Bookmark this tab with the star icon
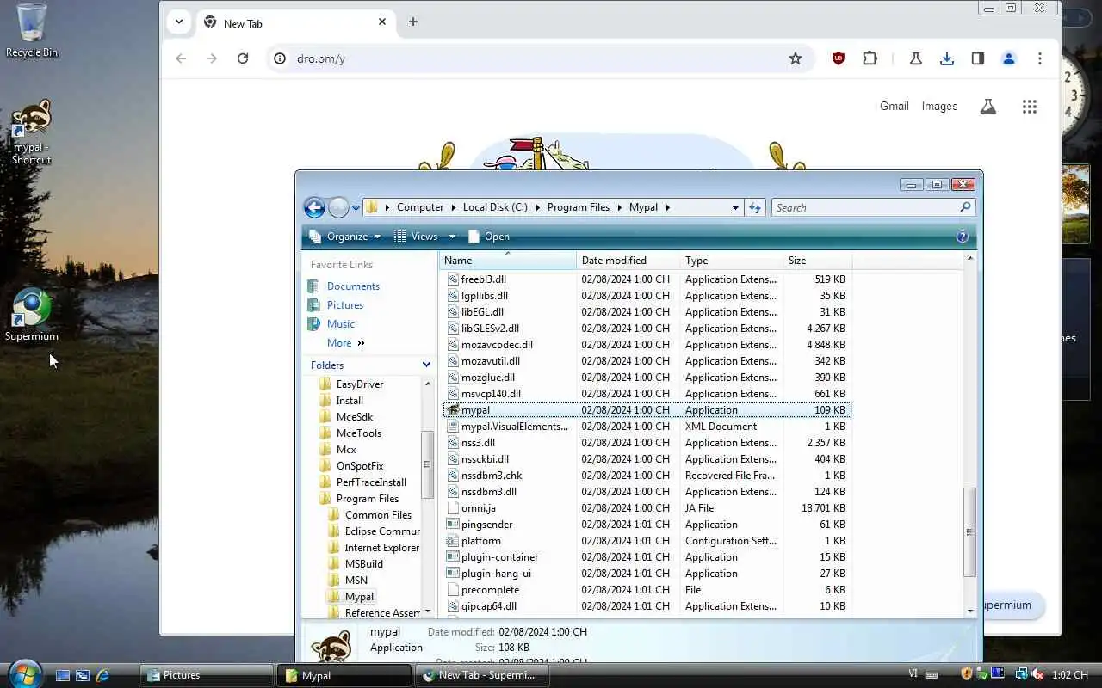 tap(796, 58)
